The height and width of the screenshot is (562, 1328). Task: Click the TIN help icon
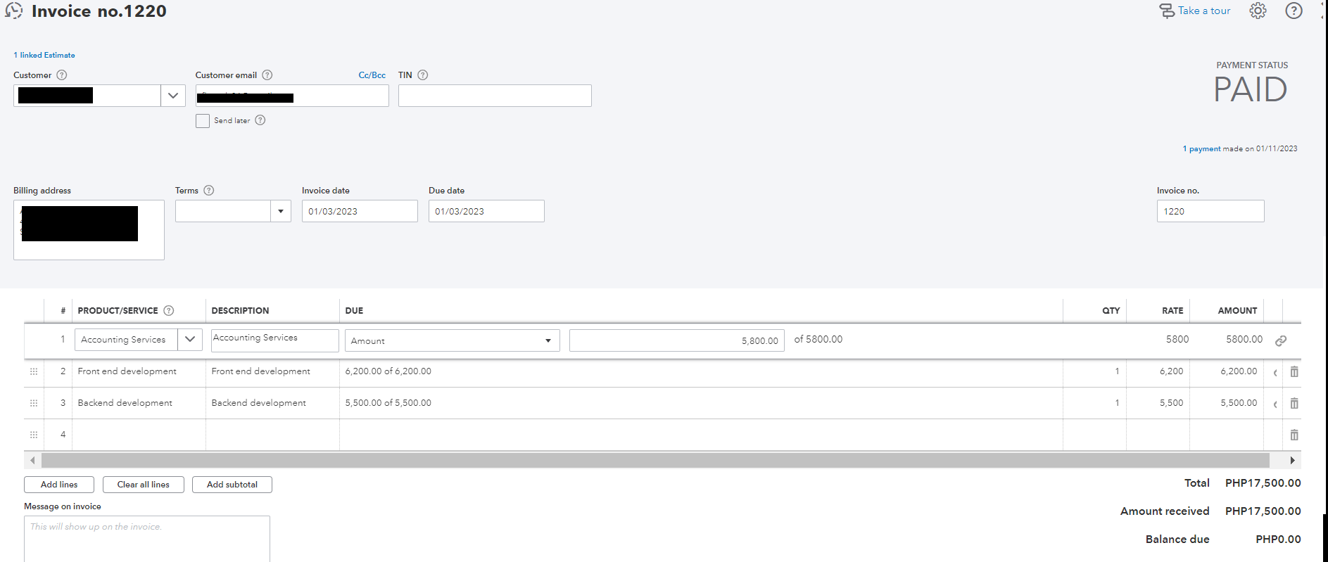click(x=423, y=75)
